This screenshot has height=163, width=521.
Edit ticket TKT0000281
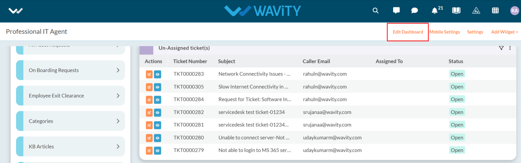coord(149,125)
